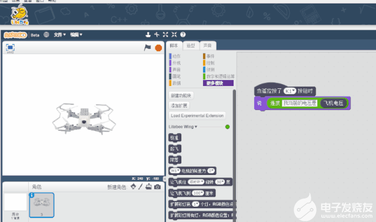Open block help question-mark icon
The image size is (376, 222).
(183, 35)
